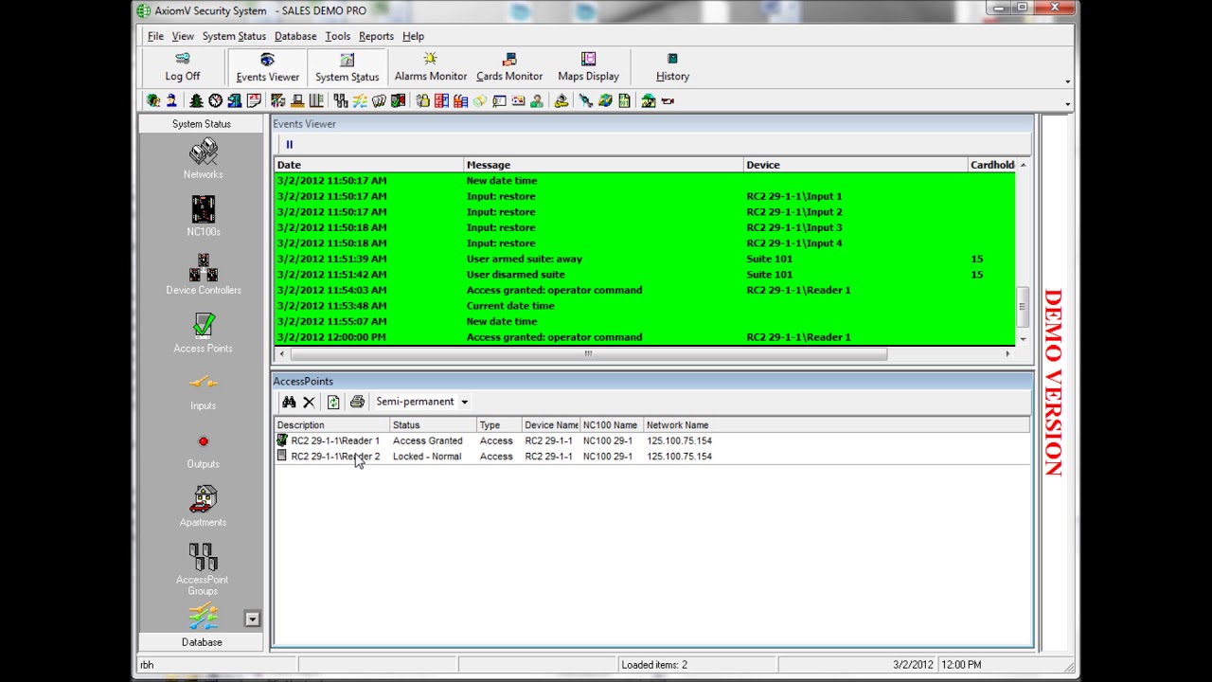Image resolution: width=1212 pixels, height=682 pixels.
Task: Select Networks in the System Status sidebar
Action: tap(203, 159)
